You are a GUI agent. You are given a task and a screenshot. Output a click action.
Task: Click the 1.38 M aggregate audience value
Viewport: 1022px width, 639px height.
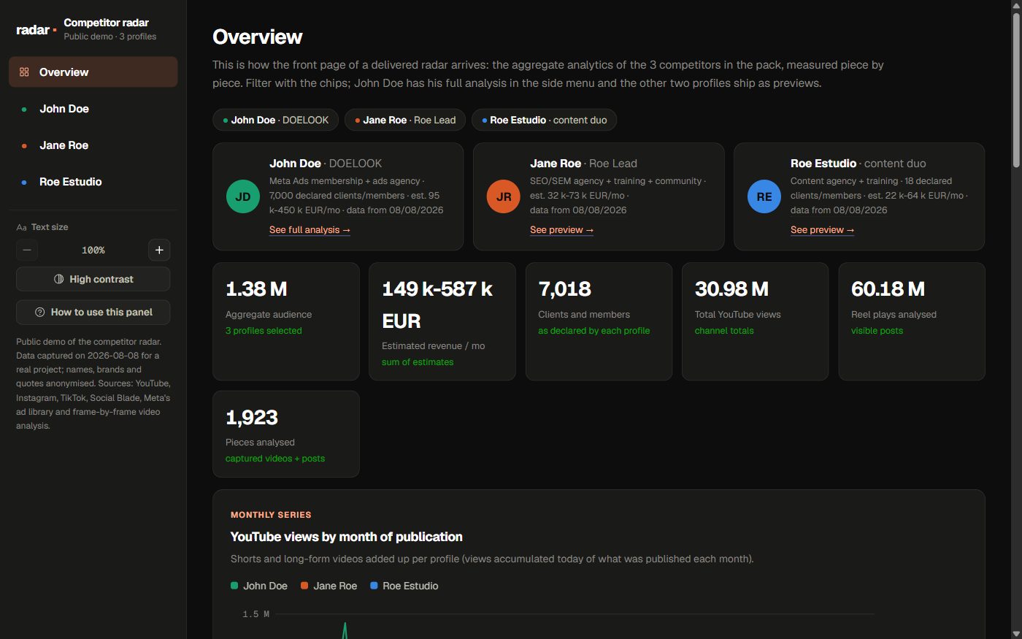pyautogui.click(x=256, y=289)
